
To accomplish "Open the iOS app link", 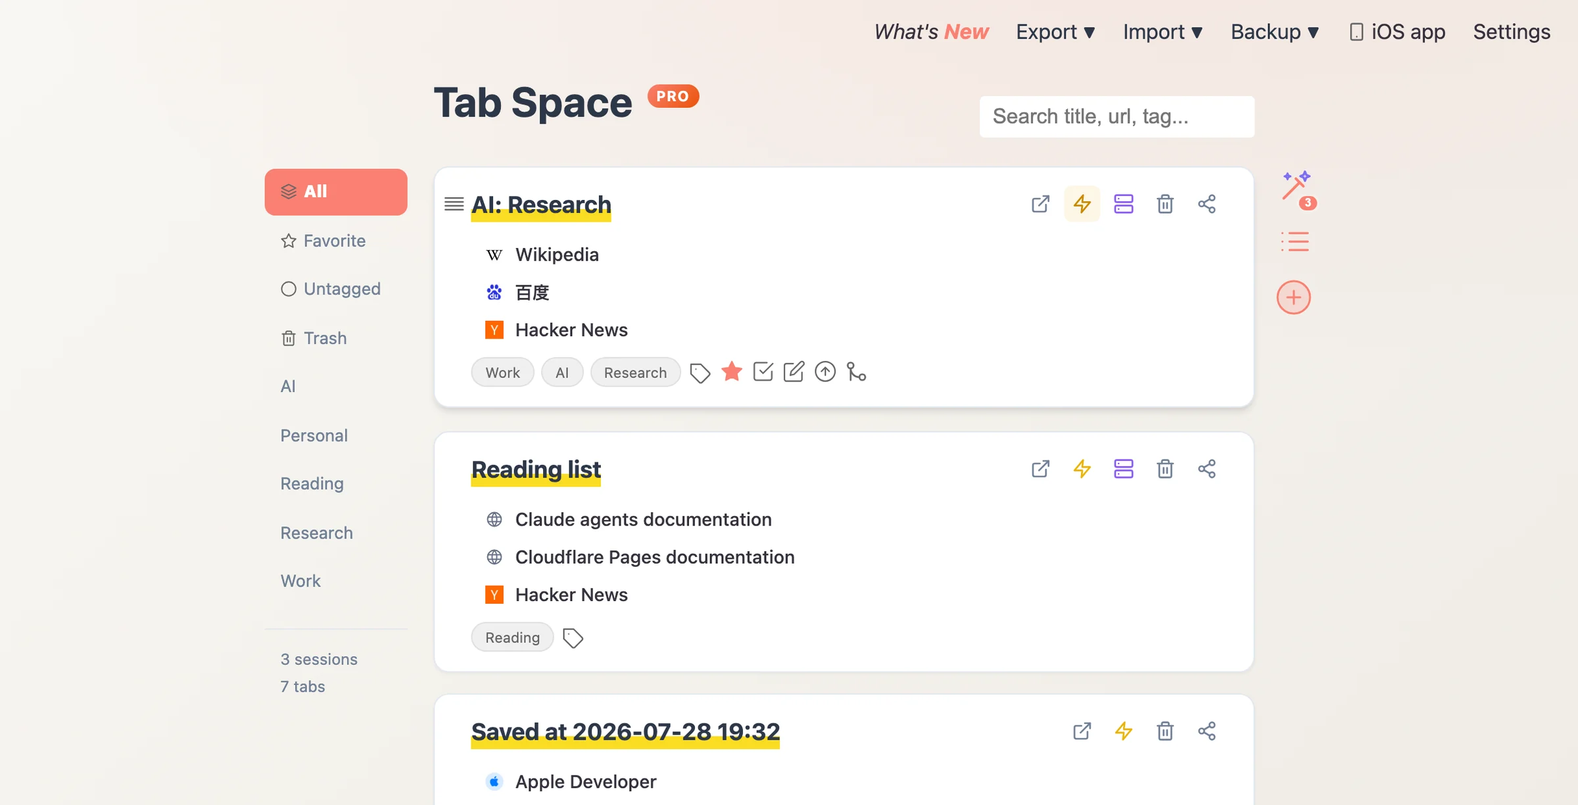I will [x=1397, y=32].
